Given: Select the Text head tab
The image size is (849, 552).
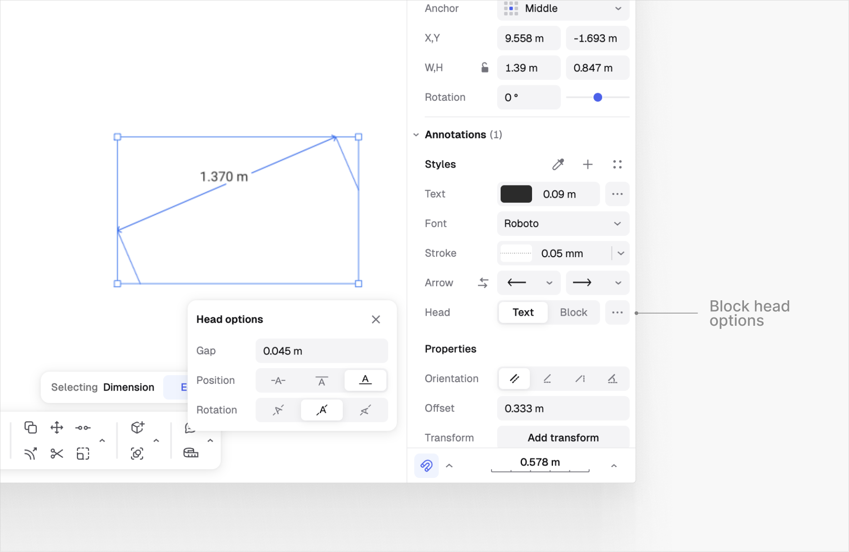Looking at the screenshot, I should [523, 313].
